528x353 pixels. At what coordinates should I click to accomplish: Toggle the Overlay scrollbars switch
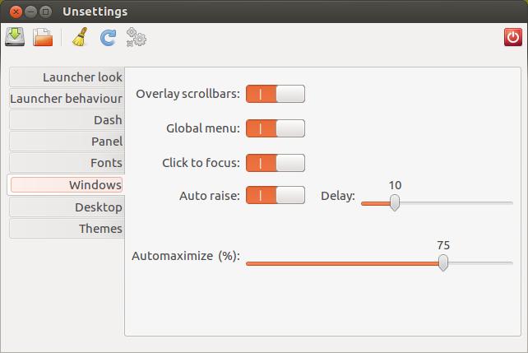click(276, 94)
